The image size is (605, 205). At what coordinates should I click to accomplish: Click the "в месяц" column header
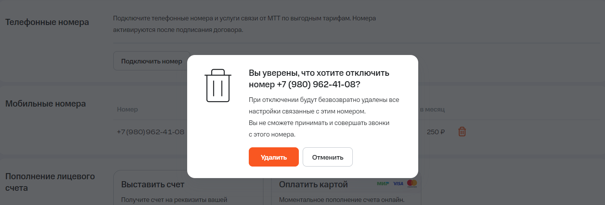[x=432, y=109]
